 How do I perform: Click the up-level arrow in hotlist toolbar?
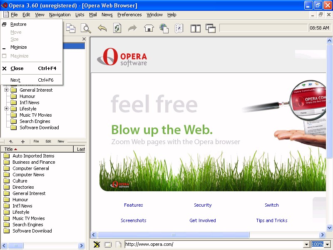click(11, 141)
